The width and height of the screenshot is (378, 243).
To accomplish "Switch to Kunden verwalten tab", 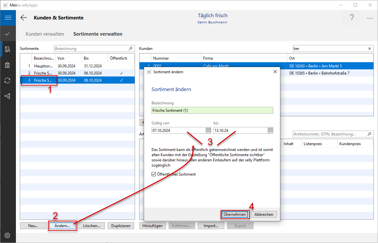I will tap(45, 34).
